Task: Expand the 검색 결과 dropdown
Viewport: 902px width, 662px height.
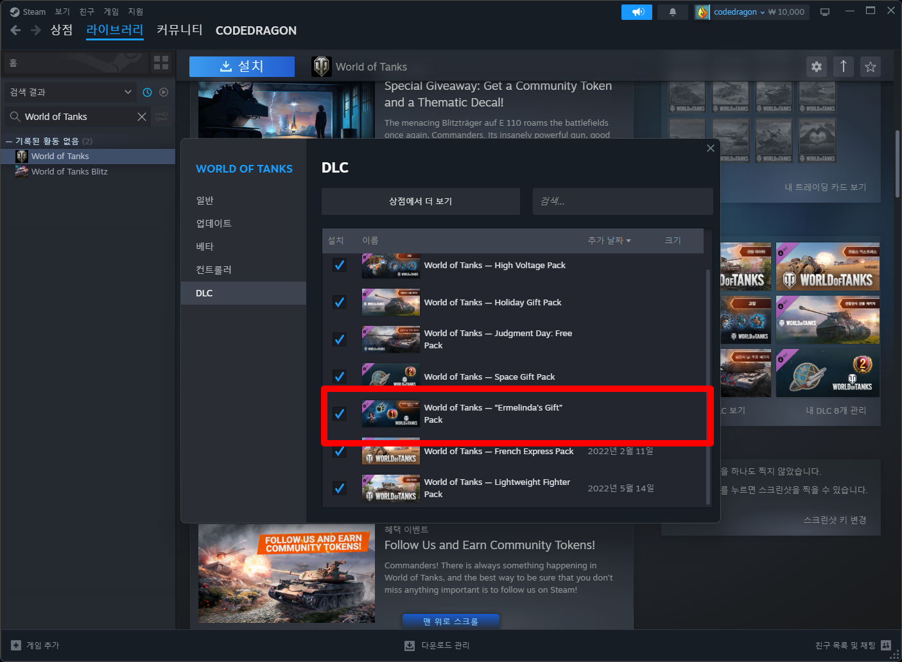Action: [71, 92]
